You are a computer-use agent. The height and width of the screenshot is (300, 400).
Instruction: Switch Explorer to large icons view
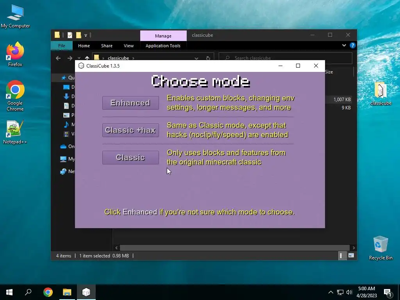[351, 255]
